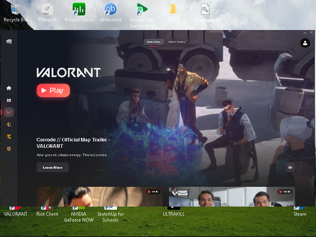Click the 'New ground, classic energy' description text

tap(72, 155)
